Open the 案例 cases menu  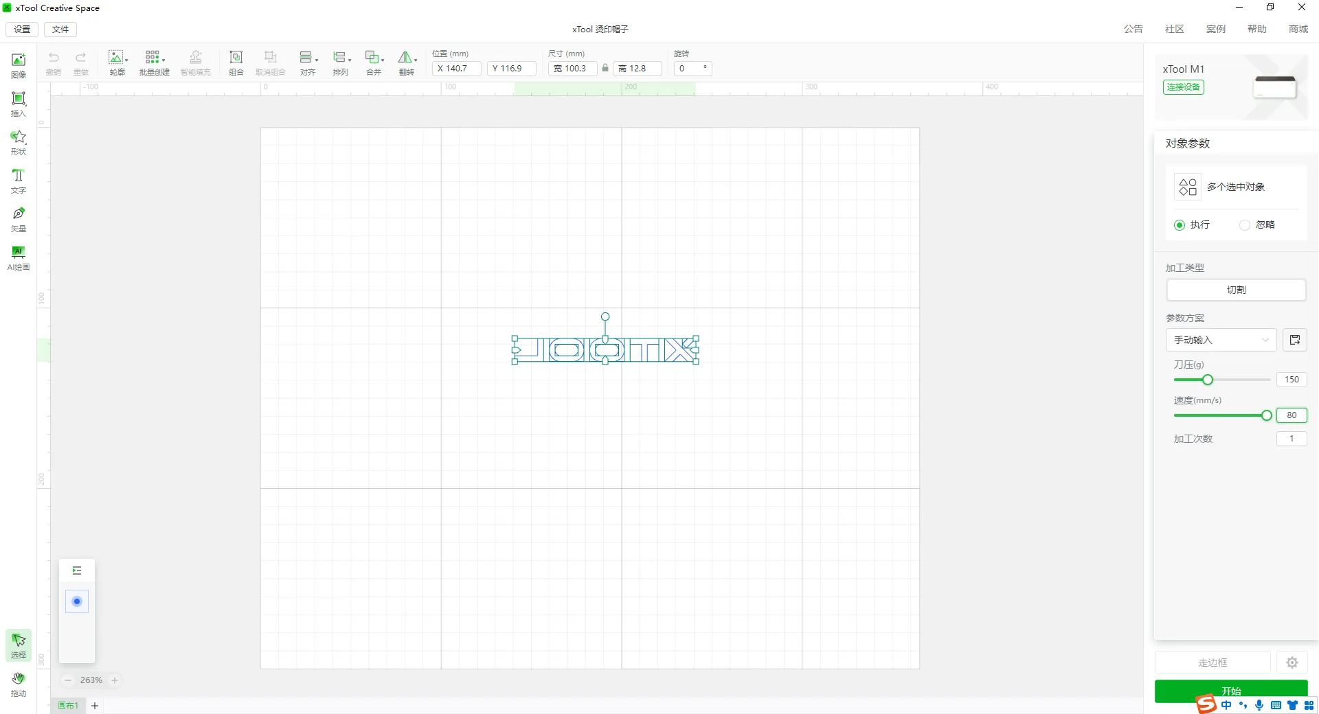1216,29
